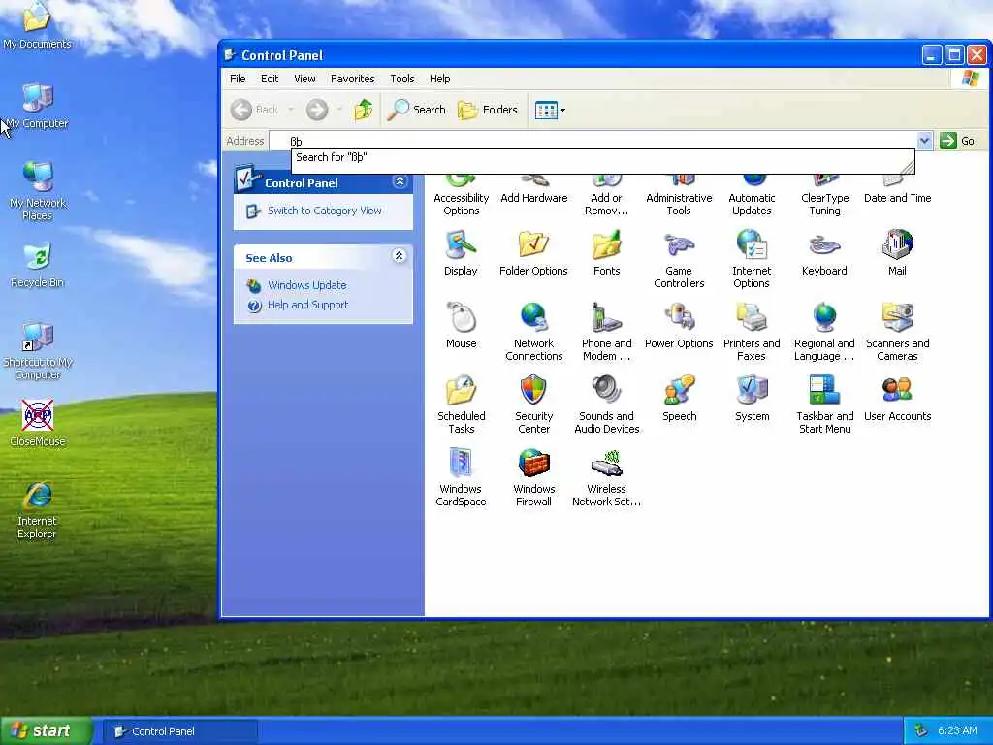Collapse the Control Panel side section
Screen dimensions: 993x745
[x=400, y=181]
